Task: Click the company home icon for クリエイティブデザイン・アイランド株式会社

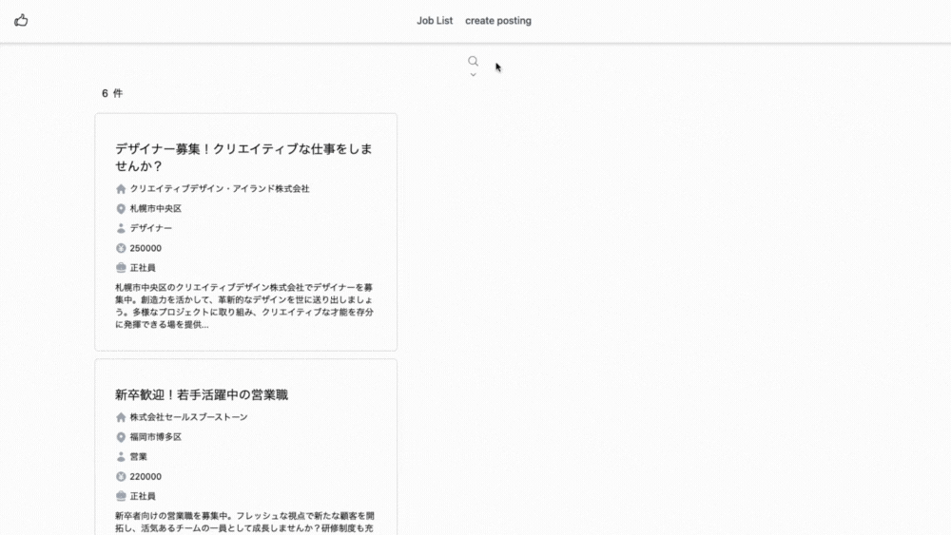Action: click(121, 189)
